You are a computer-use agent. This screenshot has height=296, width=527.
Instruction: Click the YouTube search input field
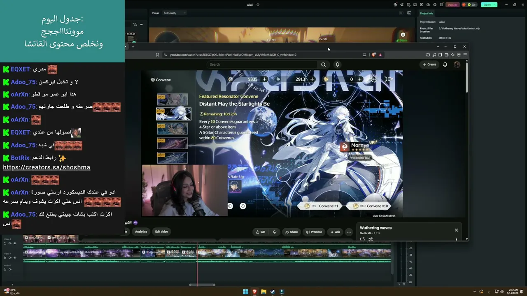(x=262, y=65)
